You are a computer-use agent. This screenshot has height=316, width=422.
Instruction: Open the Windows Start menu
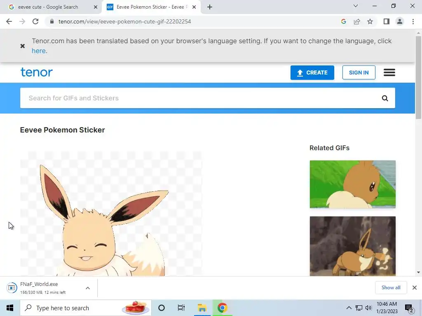pos(10,308)
